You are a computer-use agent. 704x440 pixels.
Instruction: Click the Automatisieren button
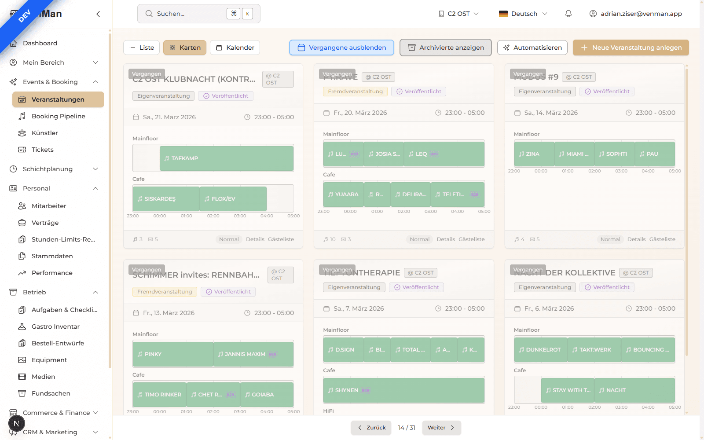click(x=532, y=48)
